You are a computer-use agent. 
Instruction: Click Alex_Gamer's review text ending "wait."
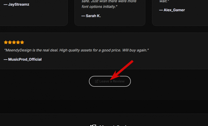point(164,1)
